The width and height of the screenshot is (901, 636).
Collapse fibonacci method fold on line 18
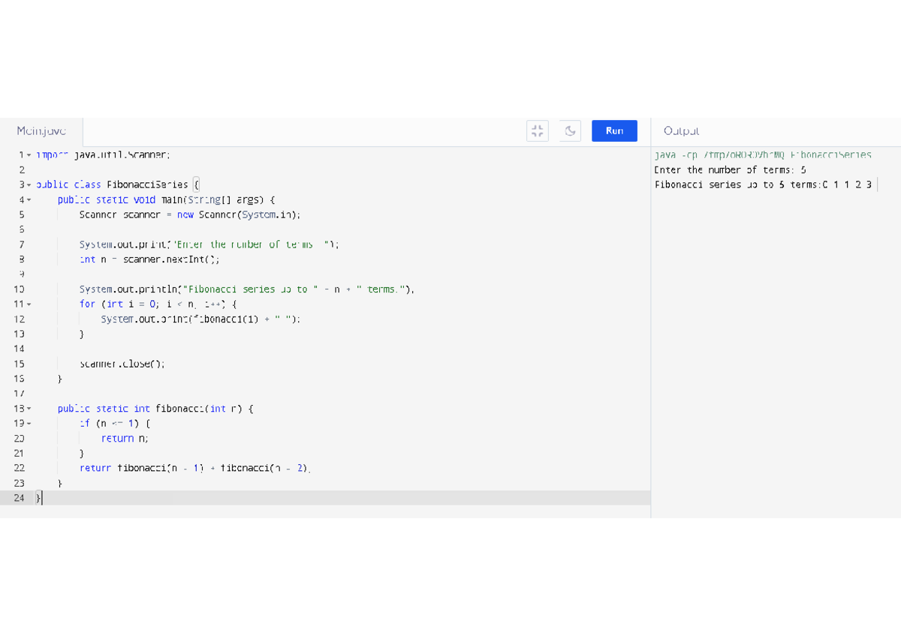(29, 409)
